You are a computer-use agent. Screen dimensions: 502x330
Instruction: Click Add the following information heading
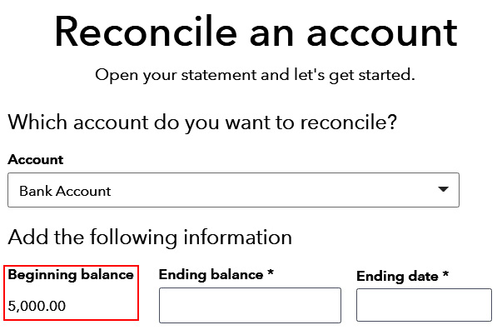[x=150, y=237]
